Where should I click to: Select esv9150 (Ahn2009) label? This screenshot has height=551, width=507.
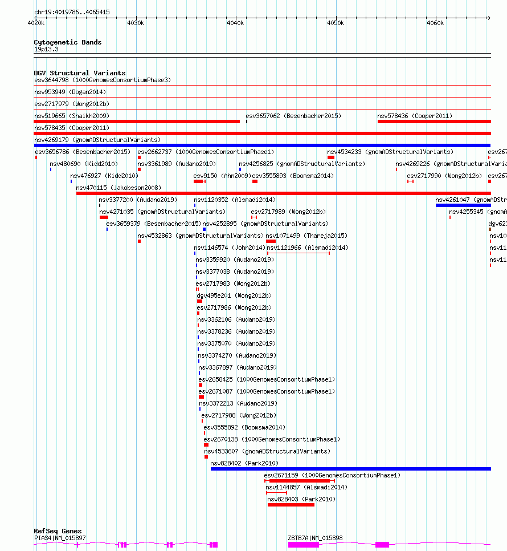coord(222,176)
